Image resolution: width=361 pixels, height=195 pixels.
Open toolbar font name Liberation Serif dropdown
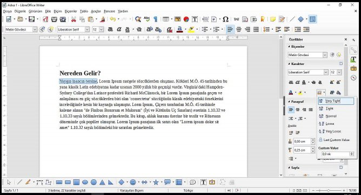(87, 30)
